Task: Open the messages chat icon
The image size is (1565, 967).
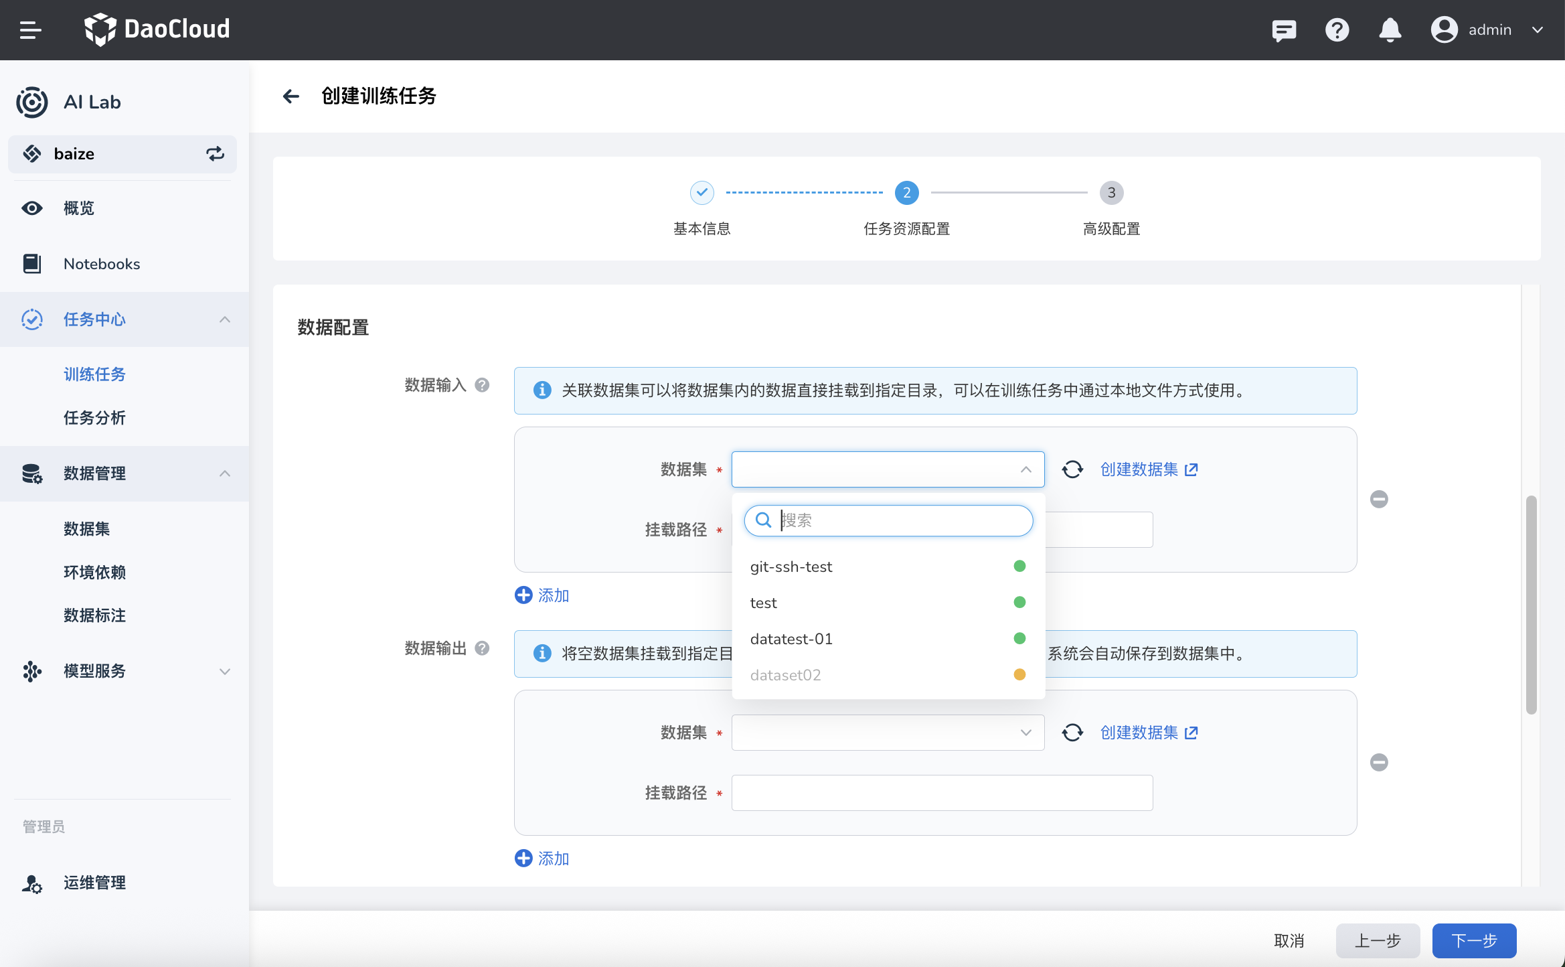Action: point(1283,29)
